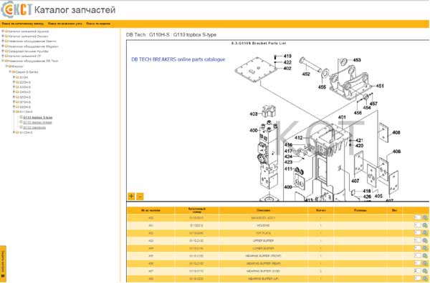
Task: Expand Каталог запчастей ZF node
Action: (x=3, y=56)
